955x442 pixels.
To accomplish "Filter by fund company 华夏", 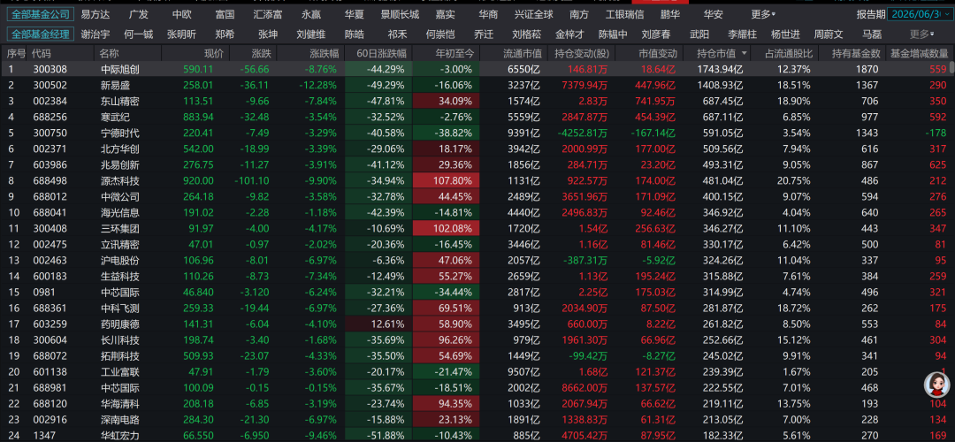I will coord(355,14).
